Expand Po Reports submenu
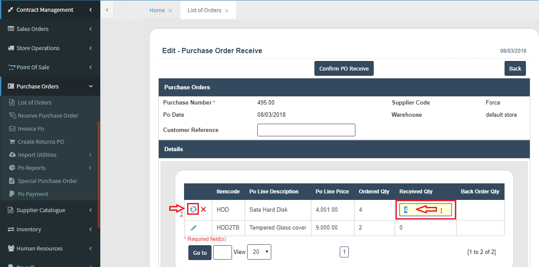Image resolution: width=539 pixels, height=267 pixels. point(50,168)
